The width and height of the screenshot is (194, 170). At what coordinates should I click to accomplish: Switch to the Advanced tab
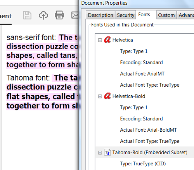point(185,15)
